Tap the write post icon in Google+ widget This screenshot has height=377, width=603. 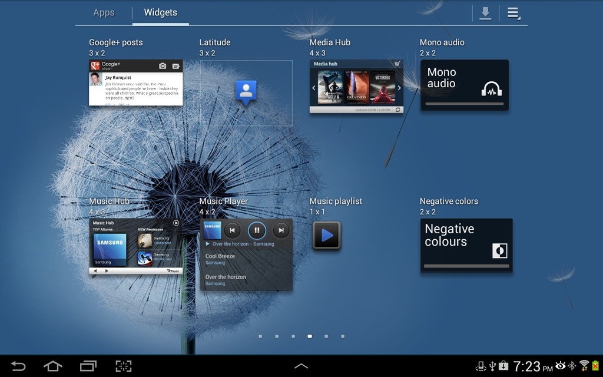(175, 66)
